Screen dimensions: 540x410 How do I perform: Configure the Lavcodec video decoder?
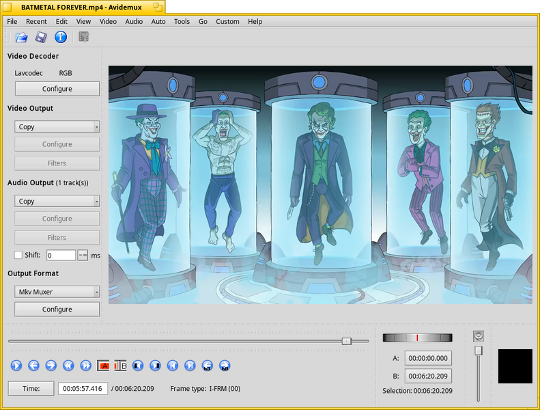tap(57, 89)
